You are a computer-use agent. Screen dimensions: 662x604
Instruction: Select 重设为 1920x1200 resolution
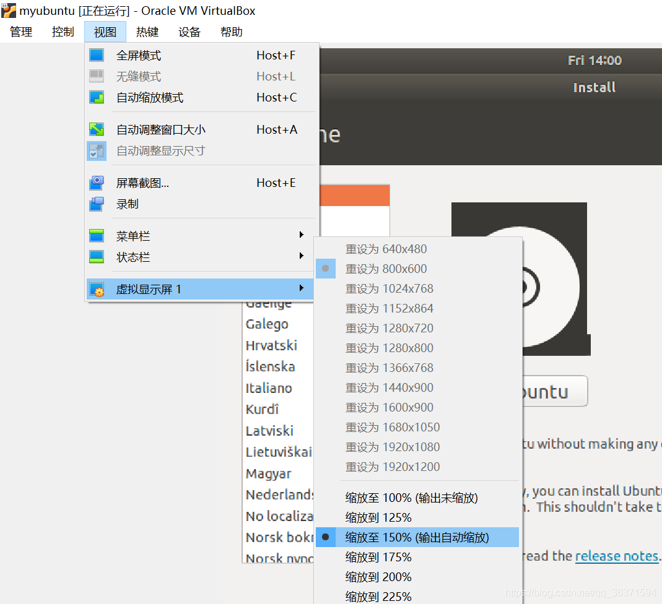(x=417, y=467)
